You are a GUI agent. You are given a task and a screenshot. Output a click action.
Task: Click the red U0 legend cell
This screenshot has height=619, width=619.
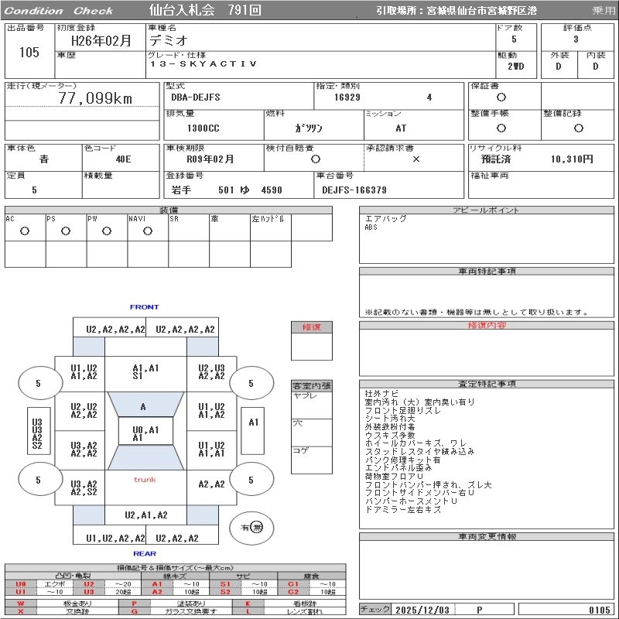tap(21, 584)
